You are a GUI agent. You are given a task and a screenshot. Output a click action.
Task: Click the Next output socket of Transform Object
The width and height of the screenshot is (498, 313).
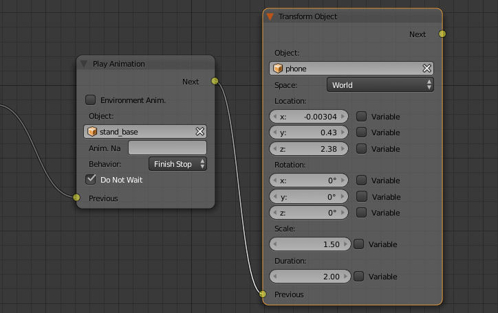(x=442, y=34)
